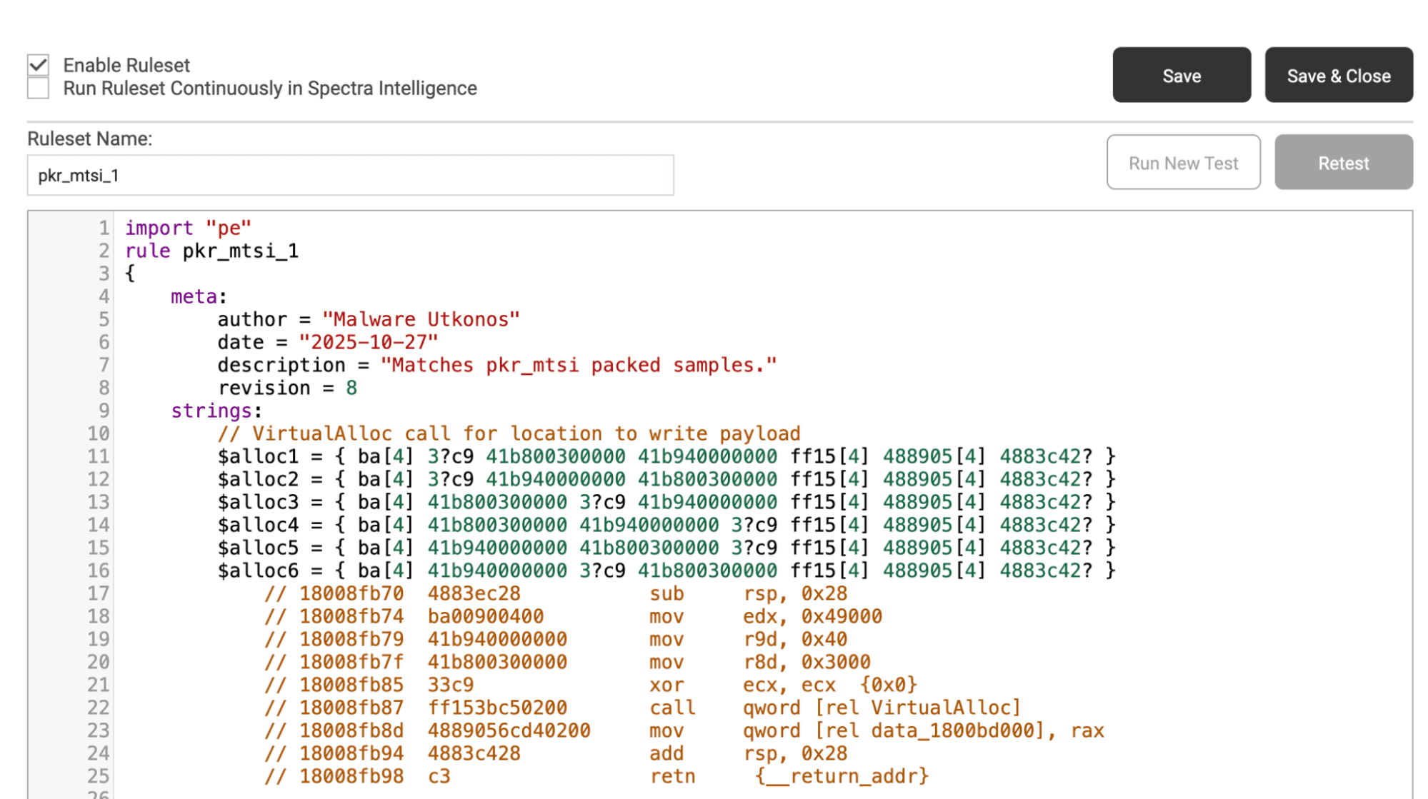
Task: Click line number 22 in the gutter
Action: [99, 707]
